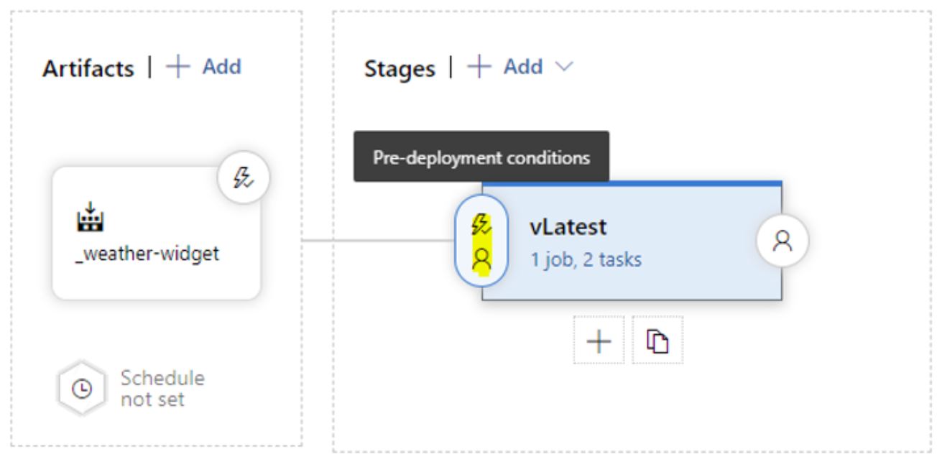Open the 1 job, 2 tasks link
The width and height of the screenshot is (942, 467).
pos(586,260)
